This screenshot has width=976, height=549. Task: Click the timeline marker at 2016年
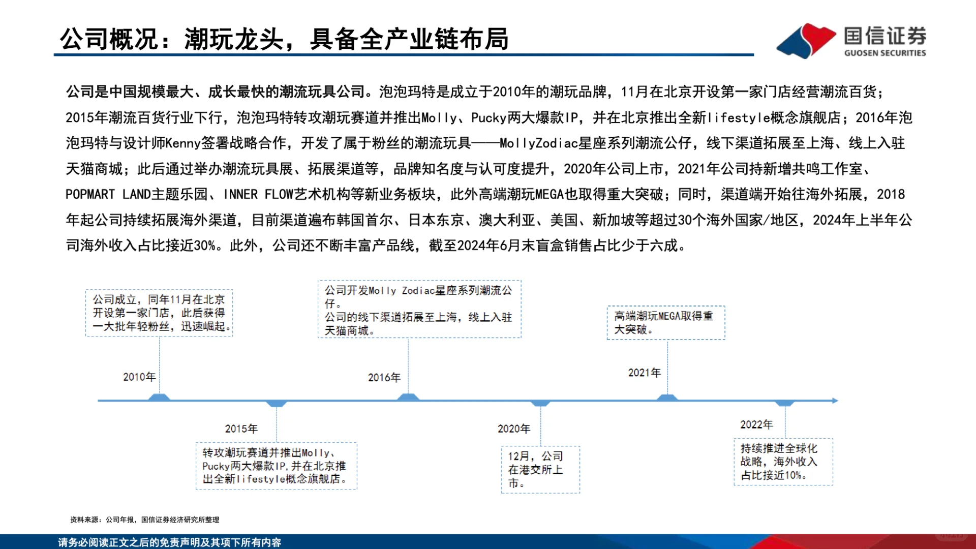coord(409,398)
